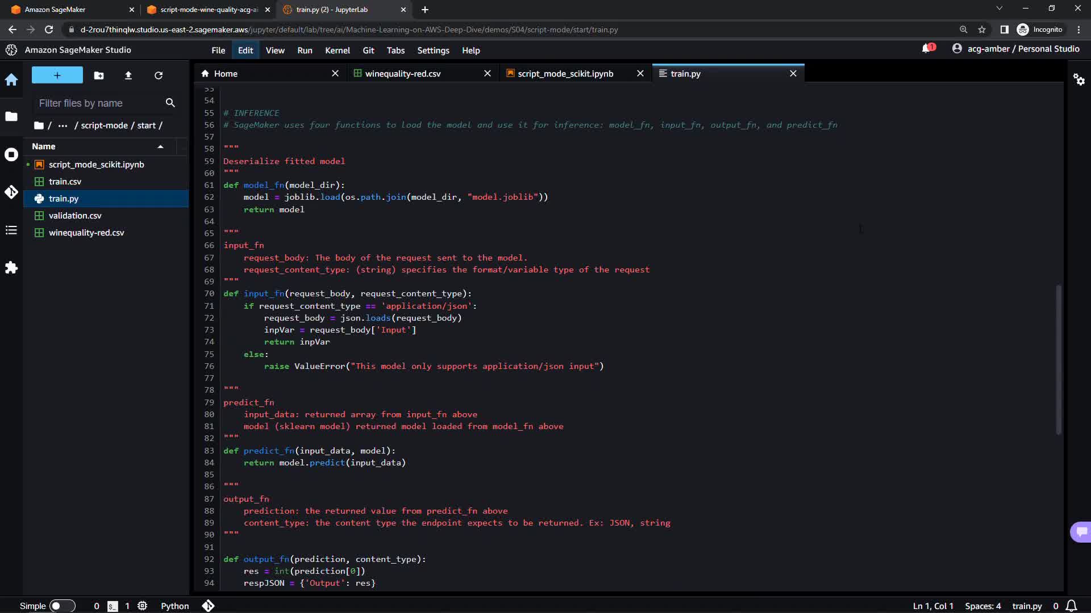Click the editor vertical scrollbar
Screen dimensions: 1091x613
click(1058, 360)
